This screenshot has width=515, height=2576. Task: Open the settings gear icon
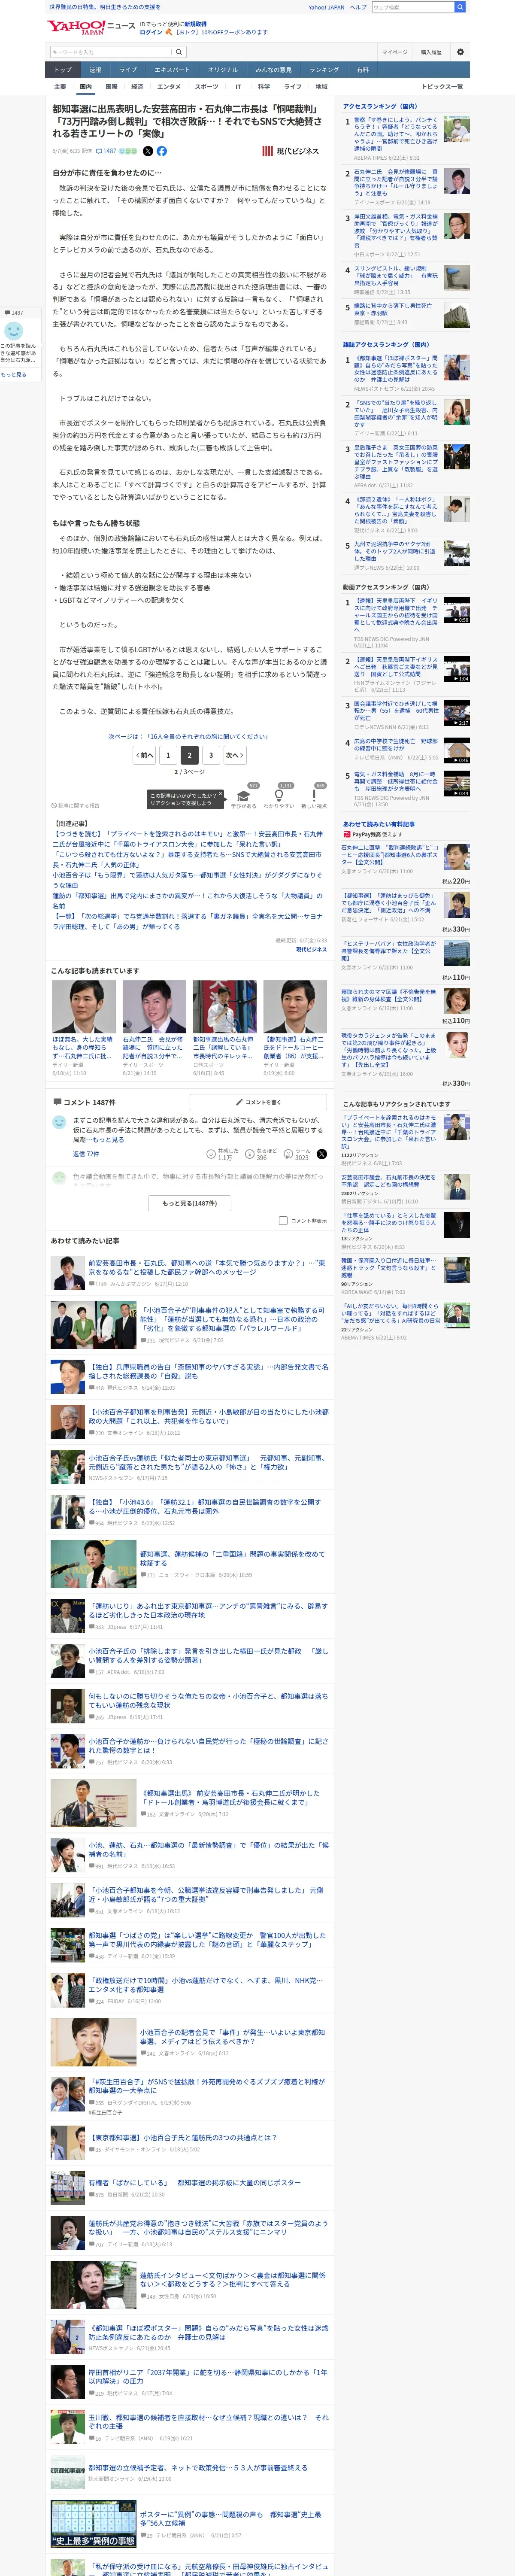(460, 52)
